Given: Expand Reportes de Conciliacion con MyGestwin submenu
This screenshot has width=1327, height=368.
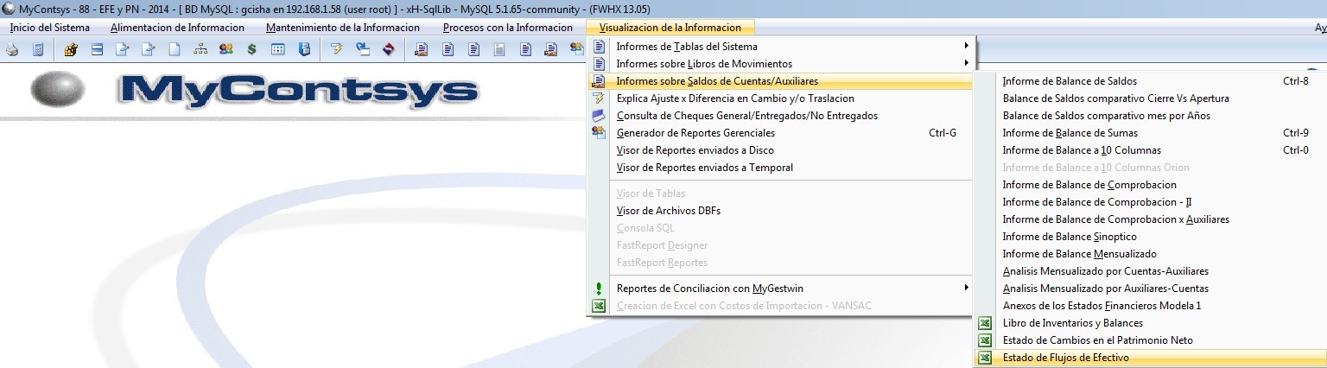Looking at the screenshot, I should [782, 289].
